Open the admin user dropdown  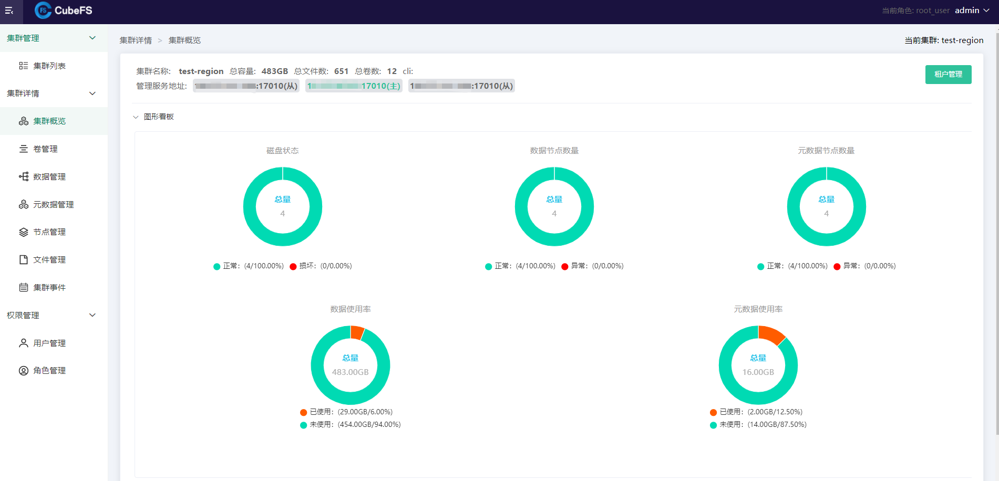coord(972,11)
